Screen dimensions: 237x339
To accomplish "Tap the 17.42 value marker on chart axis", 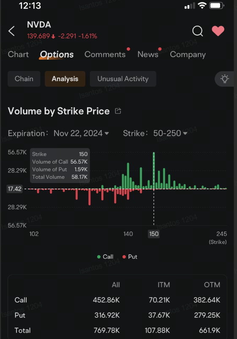I will pos(15,189).
